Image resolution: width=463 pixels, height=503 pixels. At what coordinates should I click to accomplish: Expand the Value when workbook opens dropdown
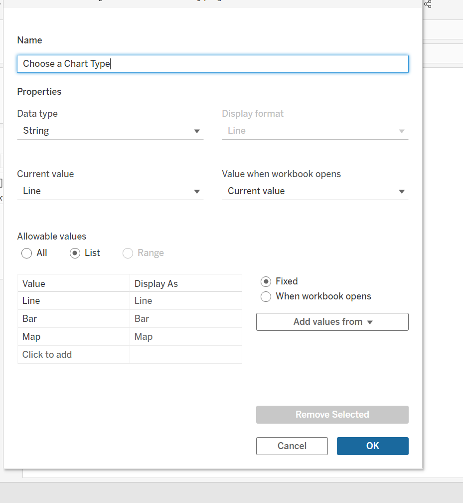pos(315,192)
